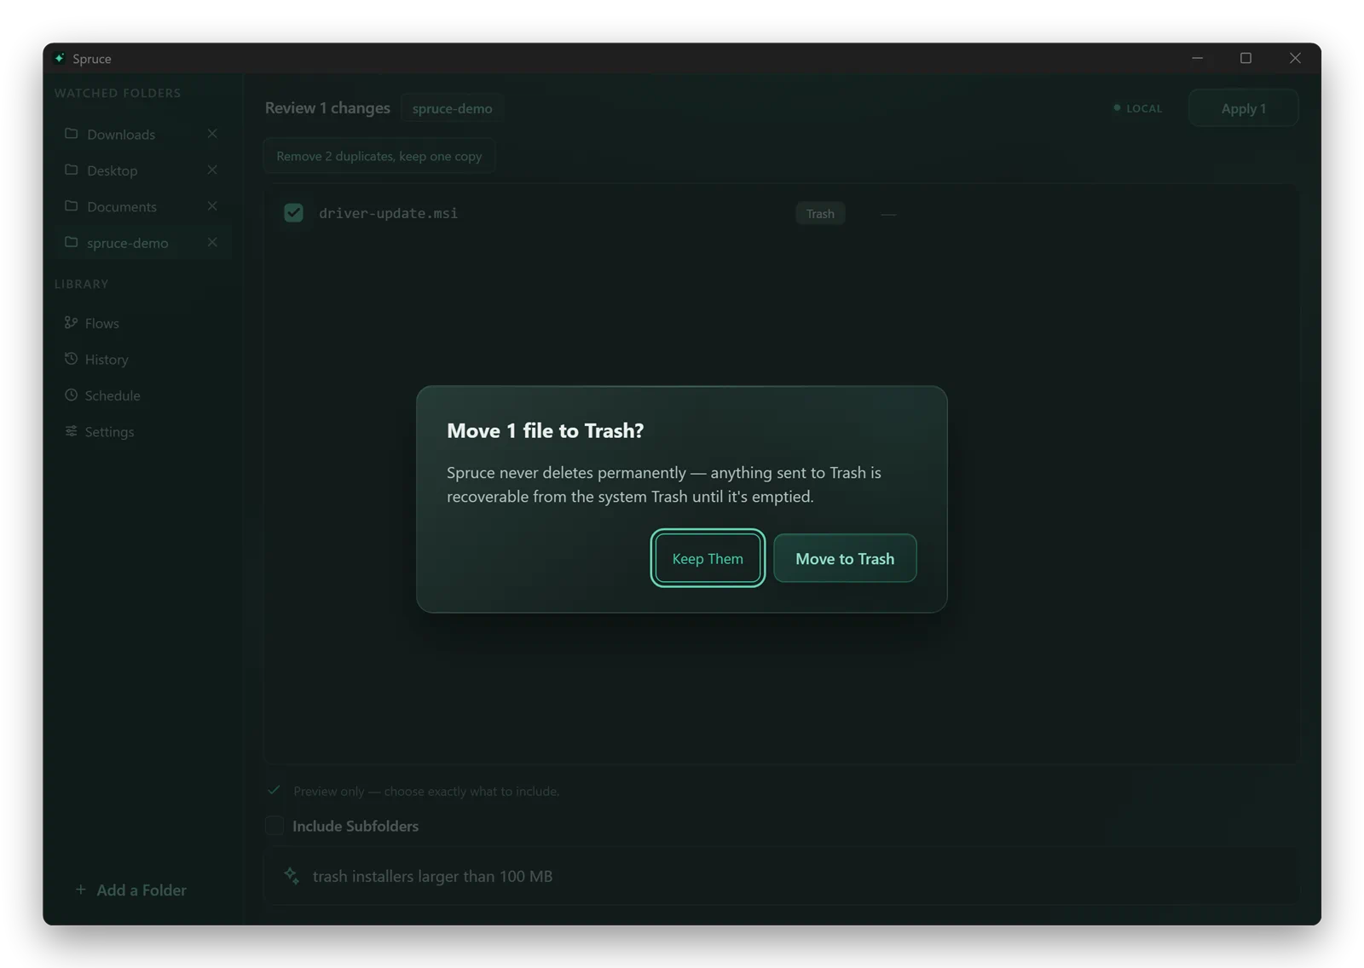
Task: Apply 1 change button
Action: [1243, 108]
